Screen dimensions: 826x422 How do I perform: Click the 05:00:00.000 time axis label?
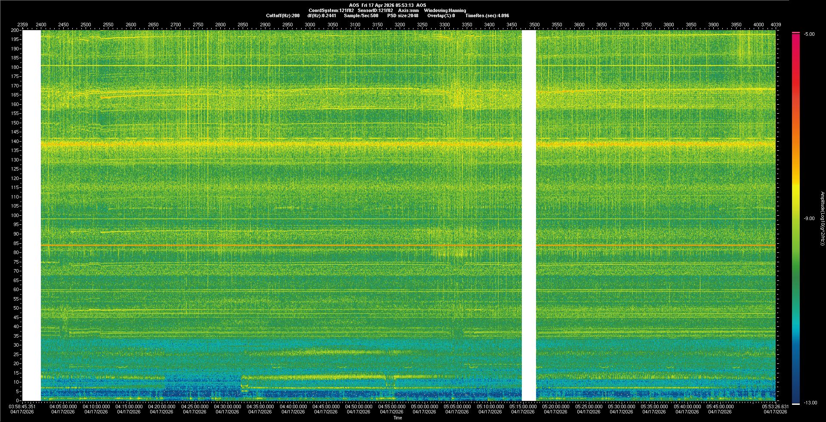click(424, 406)
